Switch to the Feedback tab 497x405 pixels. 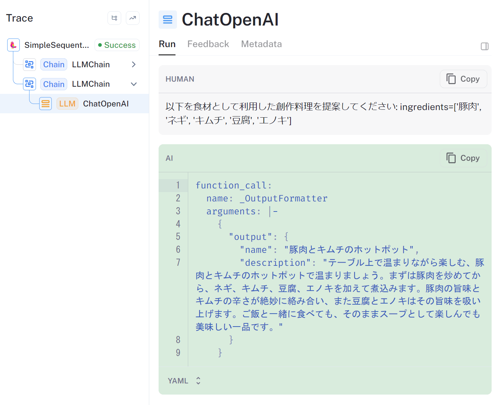tap(208, 44)
